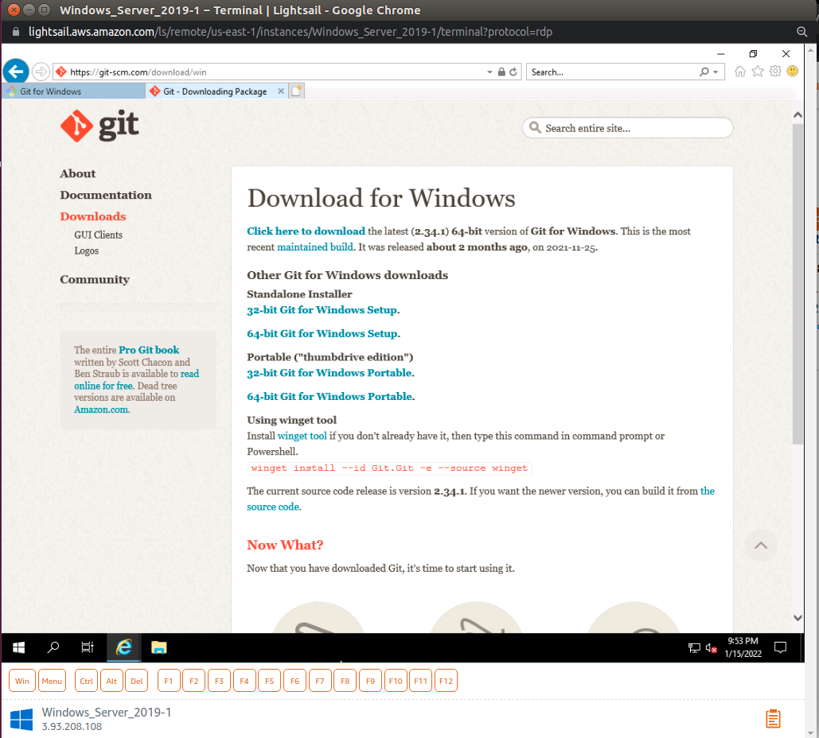Open the IE Tools gear icon
The width and height of the screenshot is (819, 738).
775,72
